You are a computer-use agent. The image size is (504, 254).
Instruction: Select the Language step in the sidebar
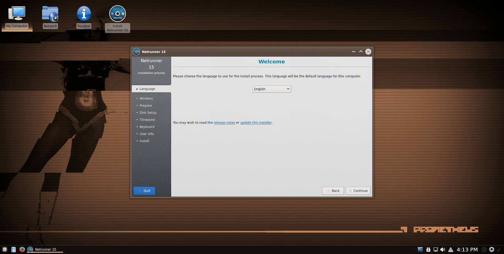pyautogui.click(x=151, y=89)
